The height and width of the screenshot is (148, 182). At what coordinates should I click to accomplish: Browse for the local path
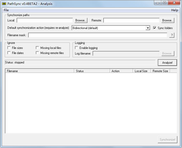pyautogui.click(x=81, y=20)
